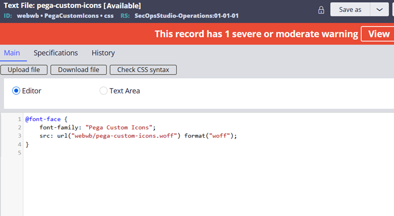Click the closing brace on line 4
This screenshot has height=216, width=394.
pos(27,144)
